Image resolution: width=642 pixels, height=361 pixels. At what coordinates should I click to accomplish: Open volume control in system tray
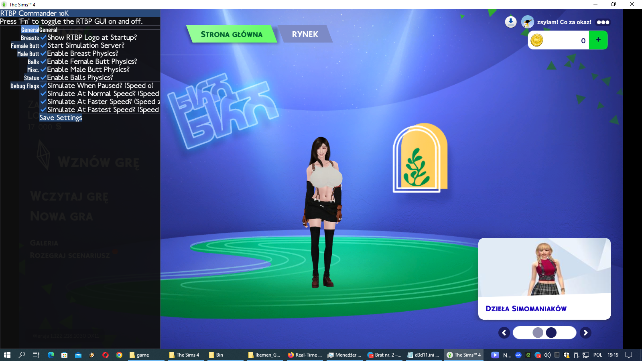(547, 355)
